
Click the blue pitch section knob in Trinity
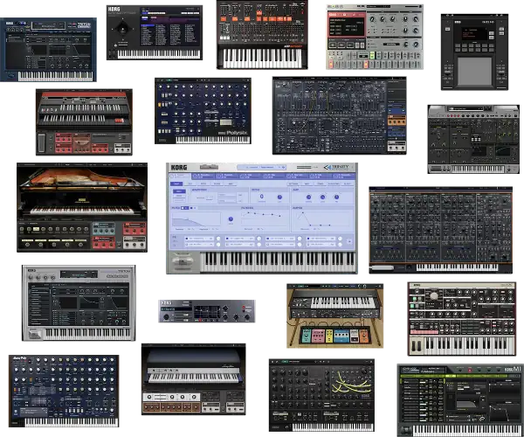point(279,197)
